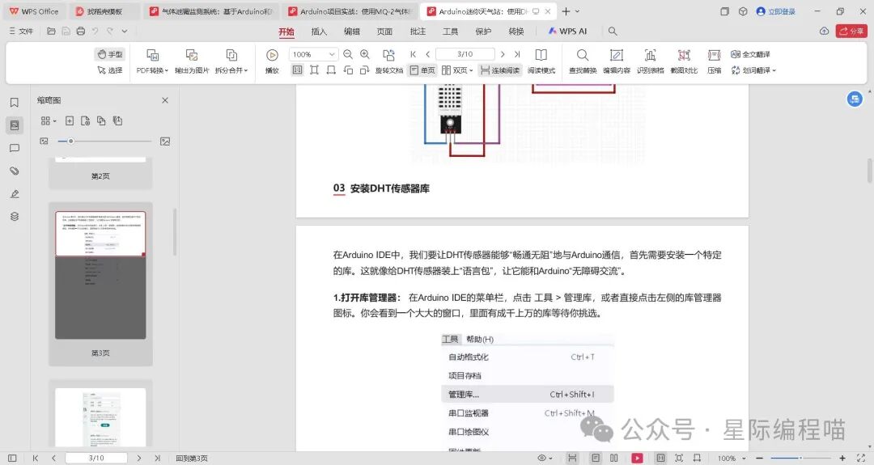
Task: Click the red 分享 share button
Action: tap(851, 32)
